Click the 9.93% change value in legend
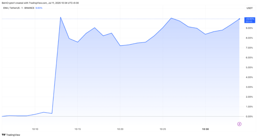This screenshot has width=258, height=138. [39, 8]
